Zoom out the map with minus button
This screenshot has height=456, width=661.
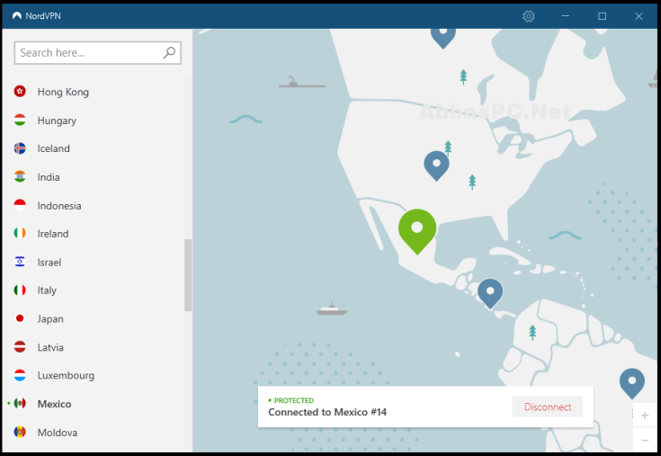[645, 440]
